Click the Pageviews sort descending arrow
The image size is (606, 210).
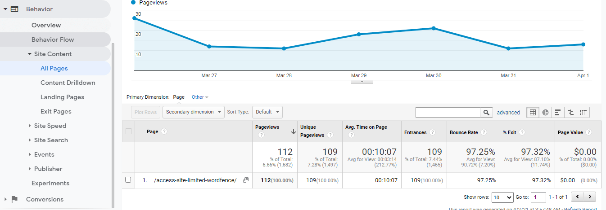[x=294, y=131]
